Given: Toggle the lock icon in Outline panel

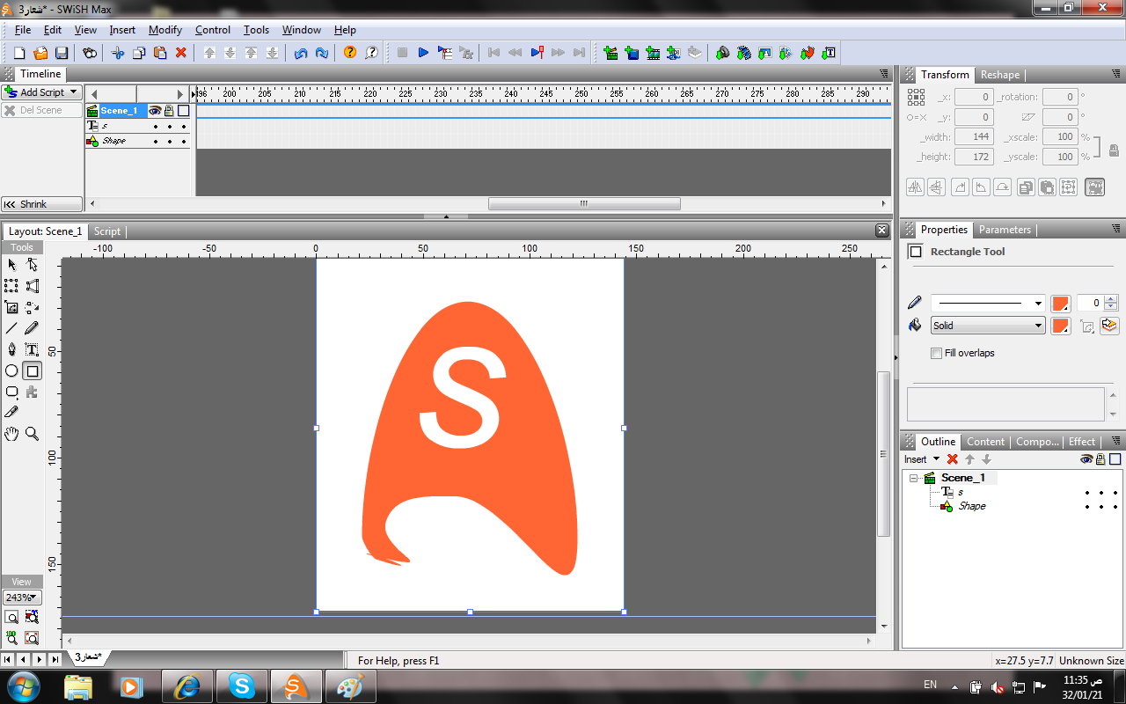Looking at the screenshot, I should [x=1100, y=459].
